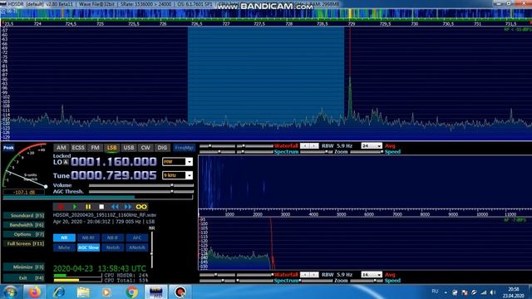Screen dimensions: 532x299
Task: Click the system tray volume speaker icon
Action: click(493, 292)
